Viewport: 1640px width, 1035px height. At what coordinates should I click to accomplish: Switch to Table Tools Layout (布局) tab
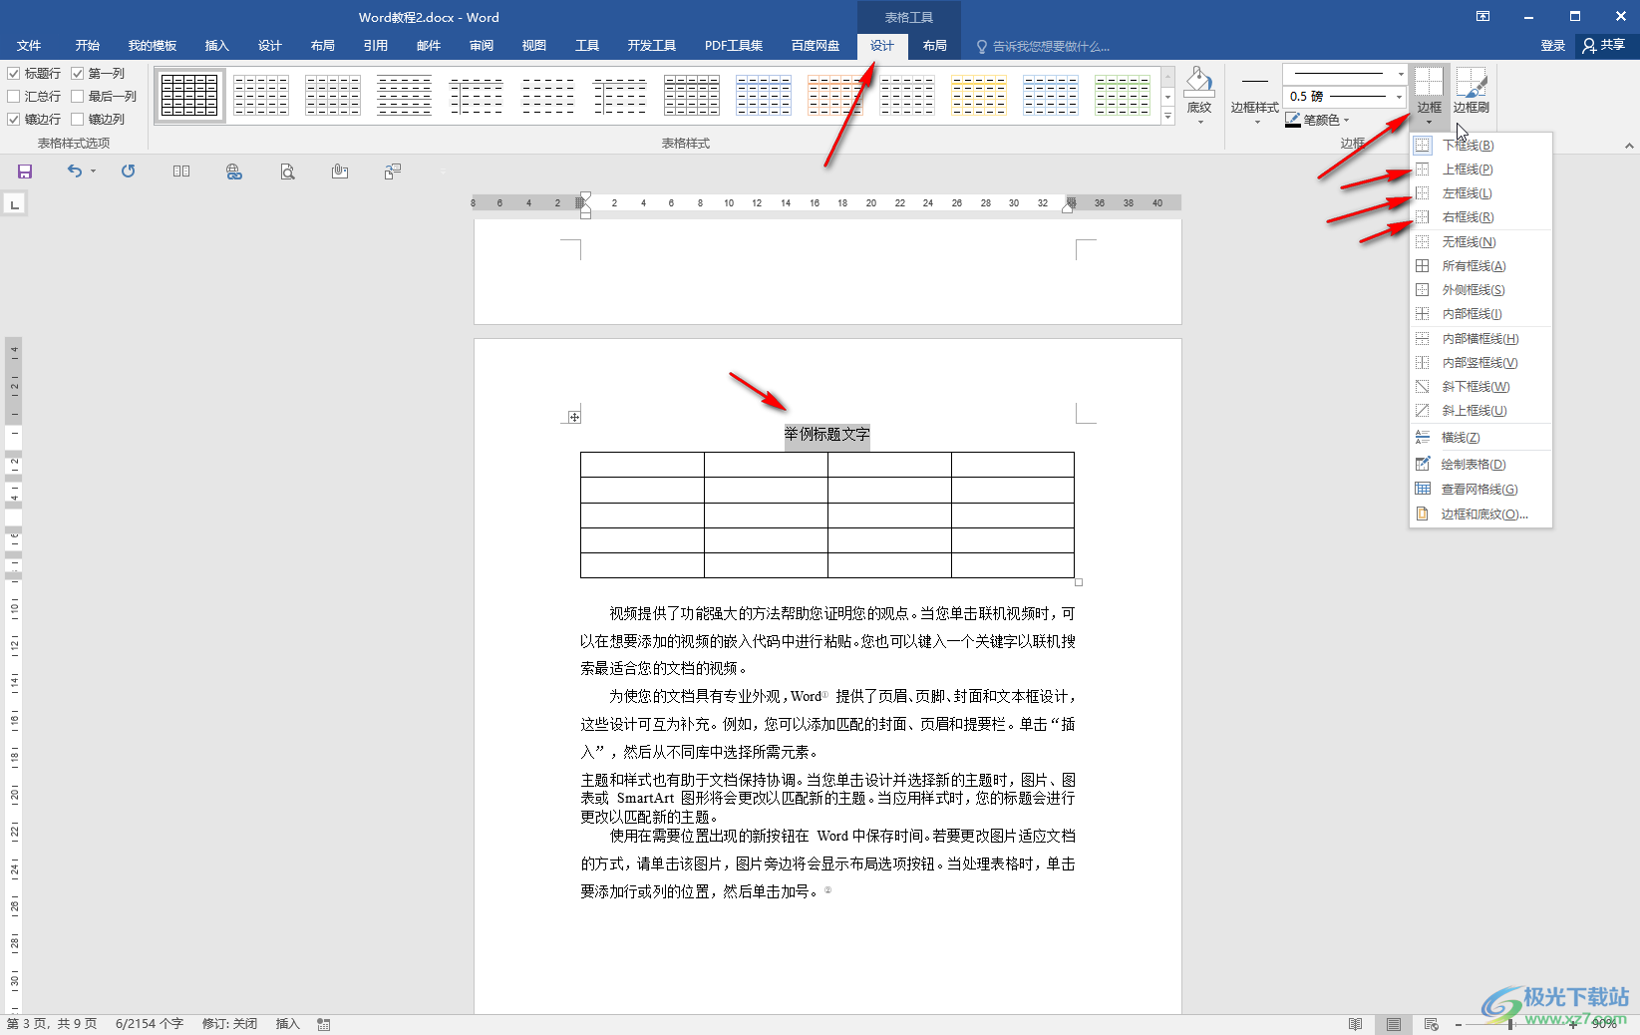(x=935, y=46)
